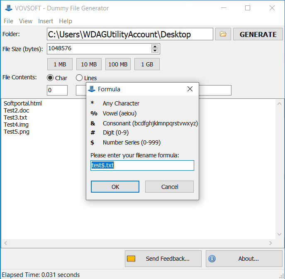The width and height of the screenshot is (285, 279).
Task: Click the About button
Action: click(x=244, y=259)
